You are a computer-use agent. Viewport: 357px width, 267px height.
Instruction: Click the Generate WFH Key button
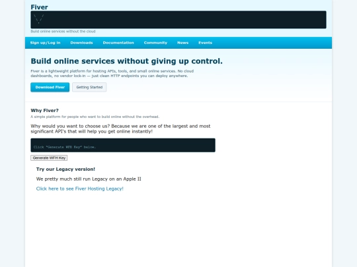pyautogui.click(x=49, y=158)
